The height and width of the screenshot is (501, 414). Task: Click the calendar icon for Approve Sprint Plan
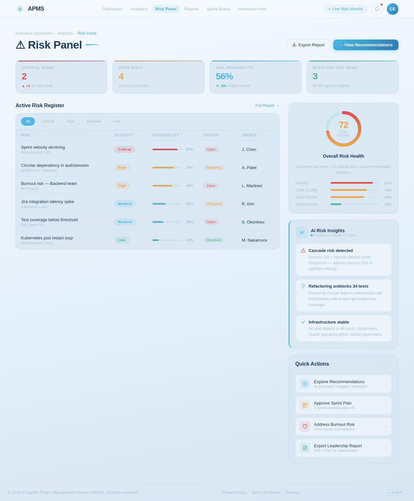[x=305, y=405]
